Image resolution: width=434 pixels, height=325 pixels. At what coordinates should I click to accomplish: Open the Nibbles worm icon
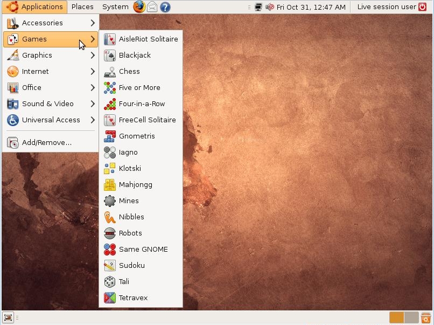110,217
